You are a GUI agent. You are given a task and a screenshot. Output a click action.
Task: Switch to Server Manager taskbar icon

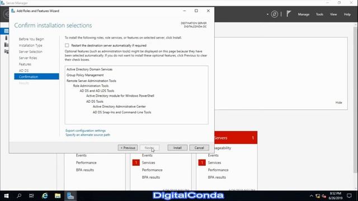tap(70, 196)
